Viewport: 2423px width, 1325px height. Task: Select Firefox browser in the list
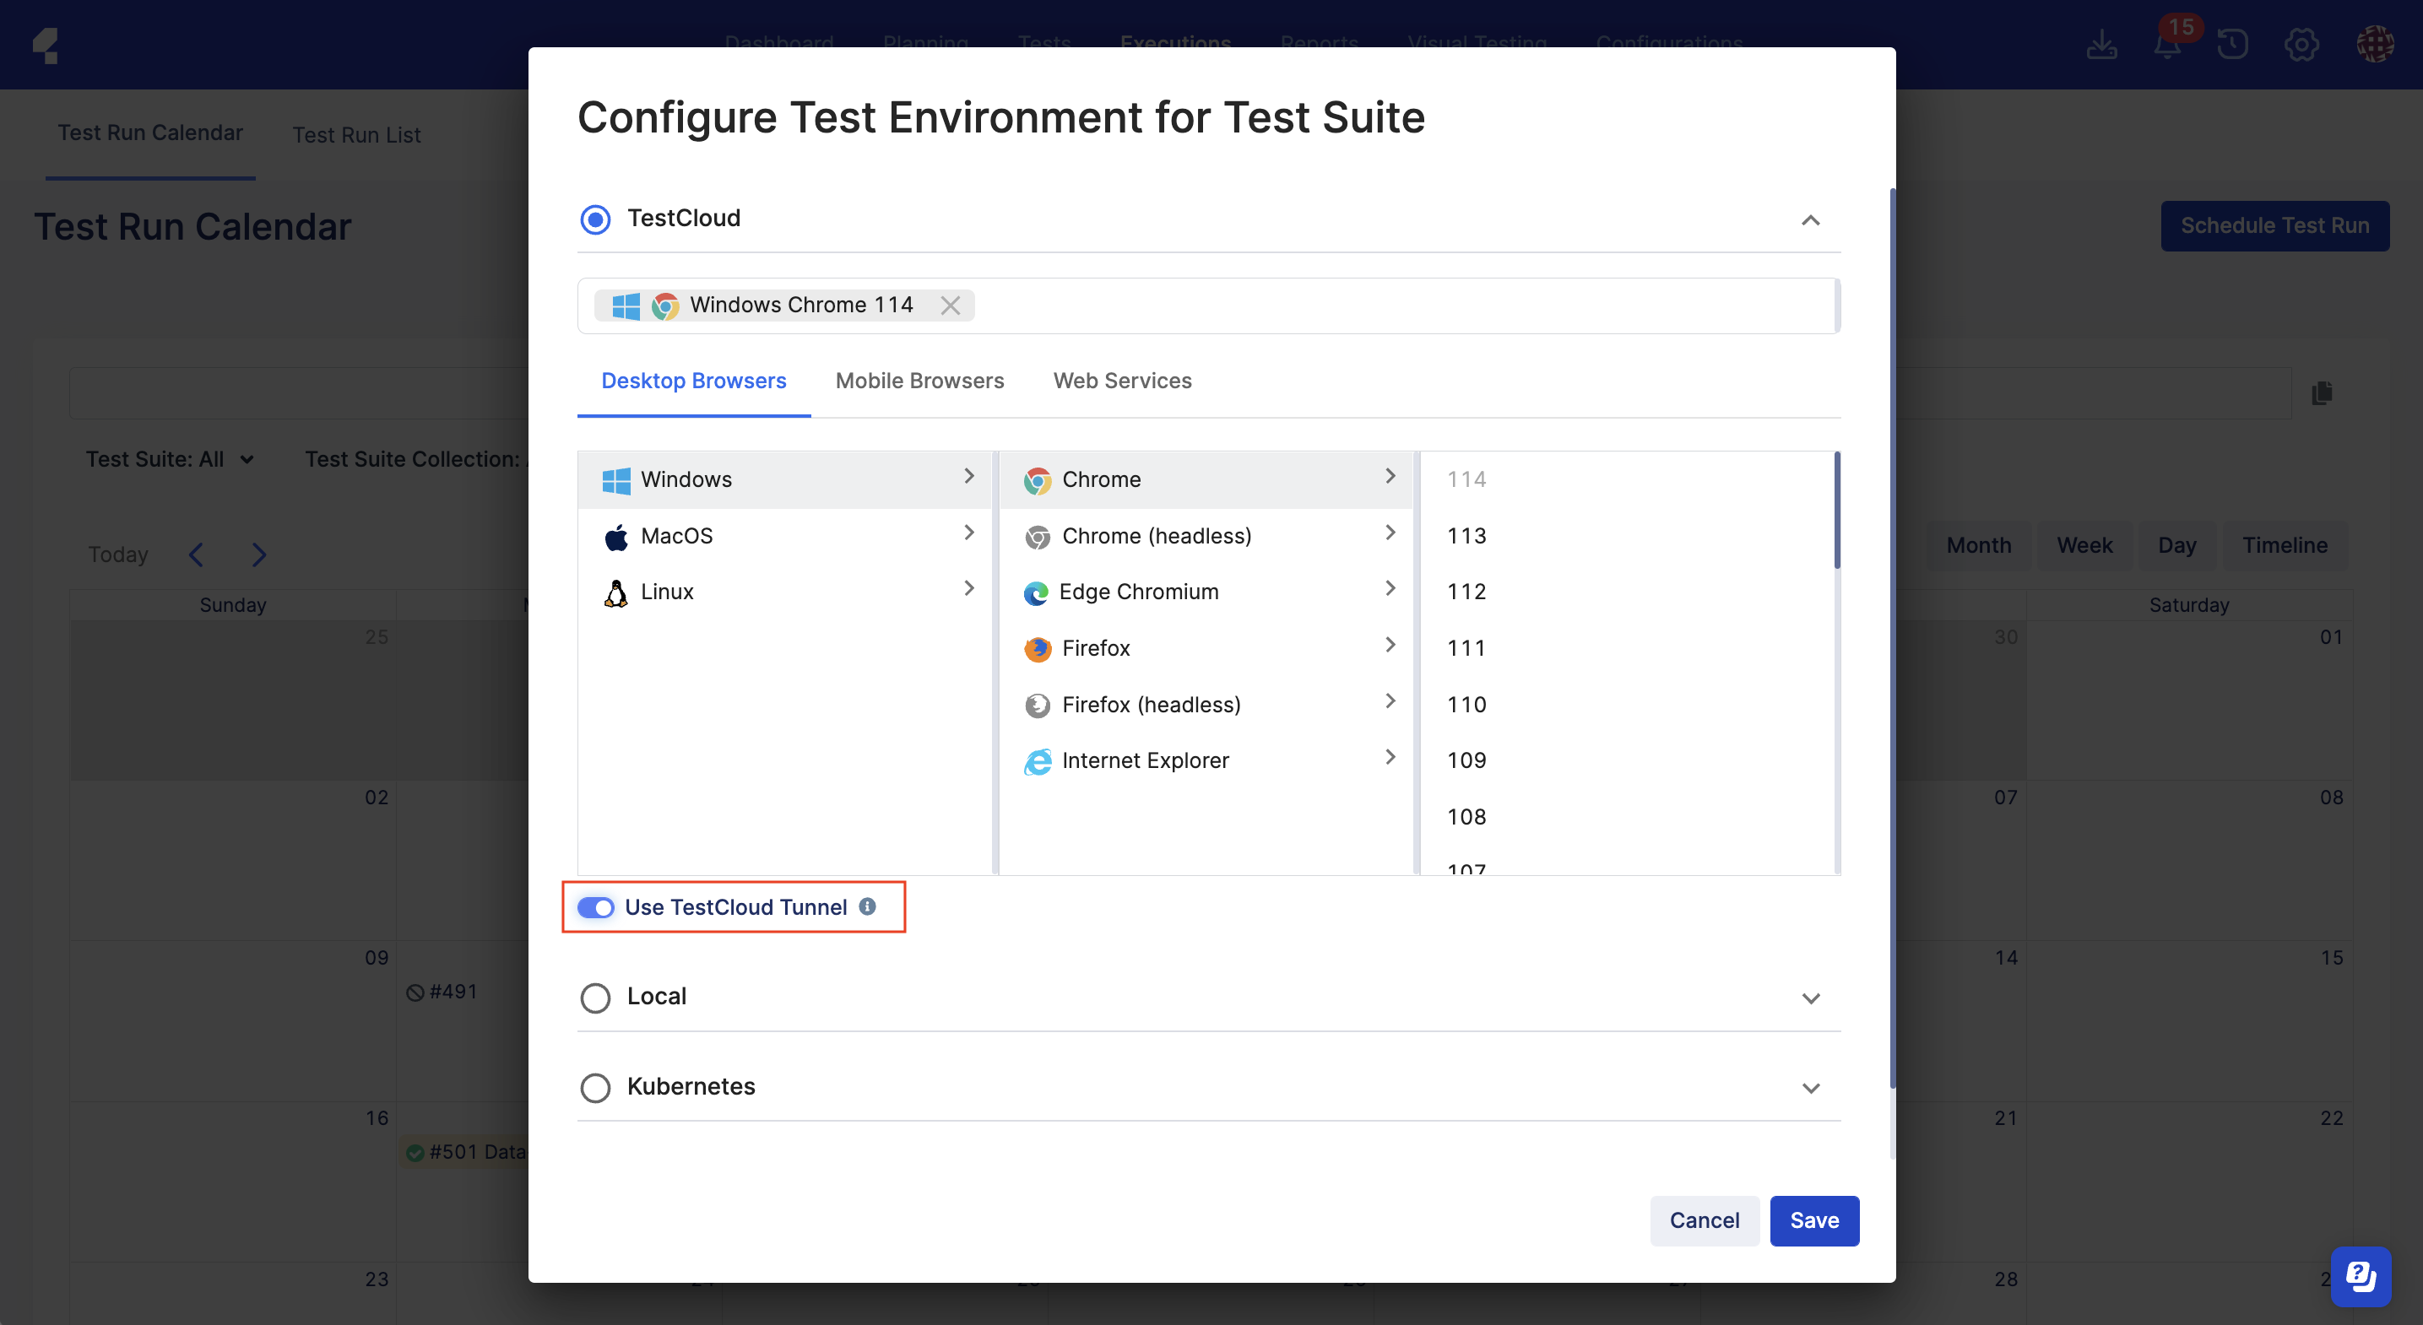(1096, 648)
